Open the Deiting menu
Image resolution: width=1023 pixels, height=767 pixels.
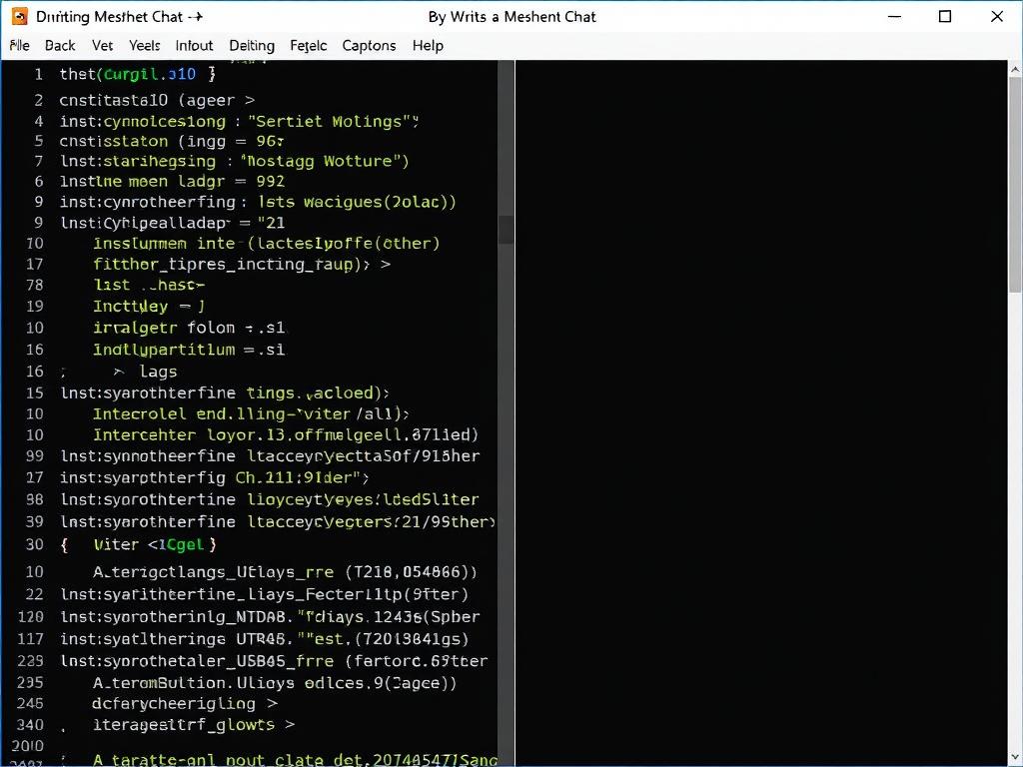tap(252, 46)
